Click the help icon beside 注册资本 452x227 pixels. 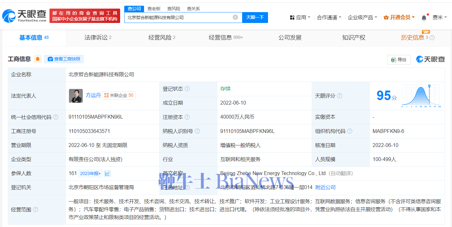187,117
